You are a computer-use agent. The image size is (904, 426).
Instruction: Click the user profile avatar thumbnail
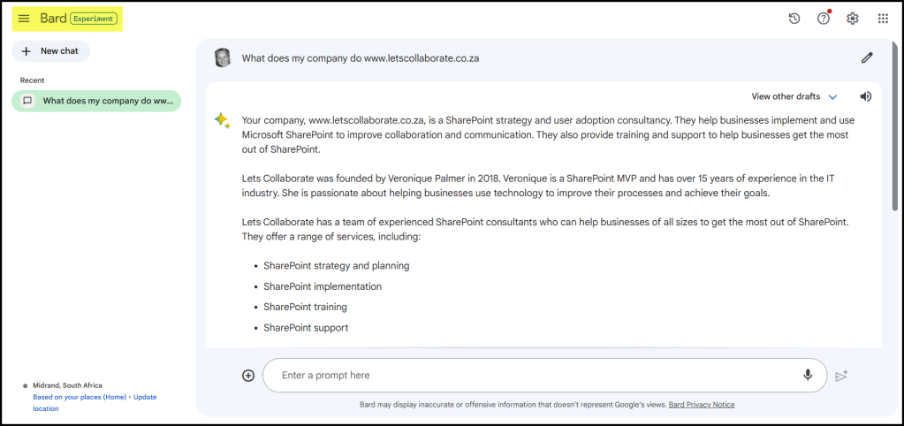tap(223, 58)
